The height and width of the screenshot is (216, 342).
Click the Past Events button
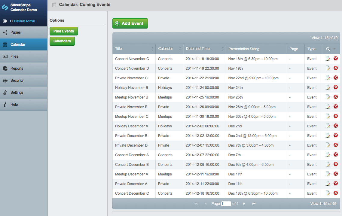(63, 31)
